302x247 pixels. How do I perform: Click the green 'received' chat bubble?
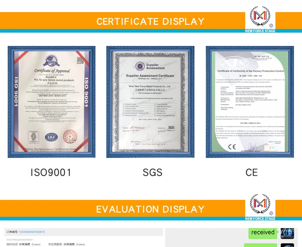[x=263, y=233]
